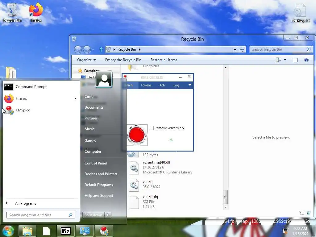Screen dimensions: 316x237
Task: Click the file list scrollbar thumb
Action: tap(226, 197)
